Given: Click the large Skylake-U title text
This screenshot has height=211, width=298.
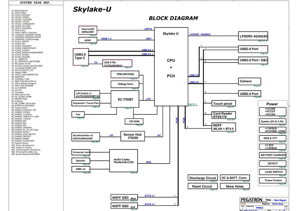Looking at the screenshot, I should [x=92, y=9].
